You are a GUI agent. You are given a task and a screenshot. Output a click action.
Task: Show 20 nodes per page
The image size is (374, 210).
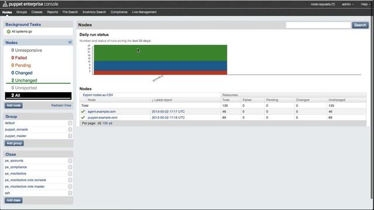tap(99, 123)
